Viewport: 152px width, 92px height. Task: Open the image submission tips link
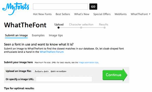point(88,63)
